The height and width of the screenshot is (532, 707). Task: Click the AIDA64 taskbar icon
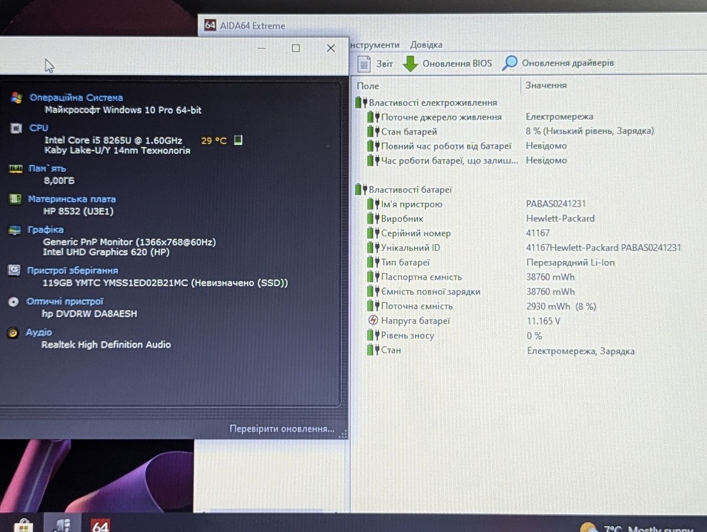[100, 524]
